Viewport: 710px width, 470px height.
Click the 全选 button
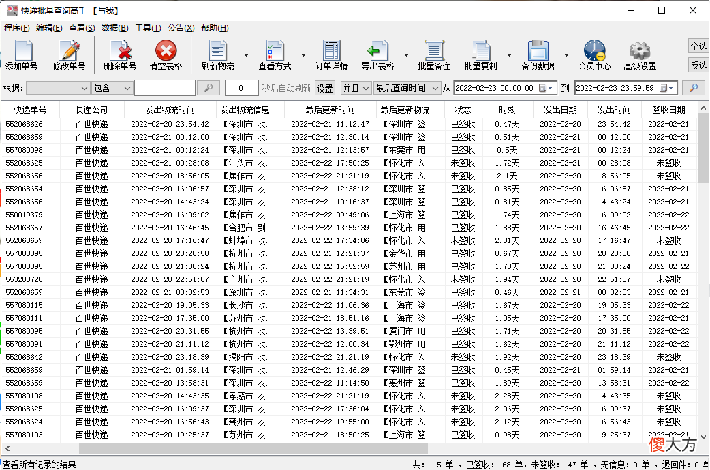[x=698, y=46]
